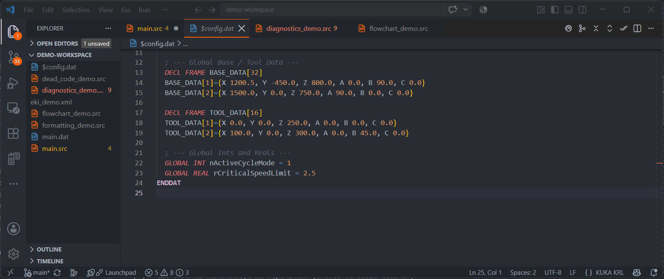Change indentation via Spaces: 2

coord(523,273)
